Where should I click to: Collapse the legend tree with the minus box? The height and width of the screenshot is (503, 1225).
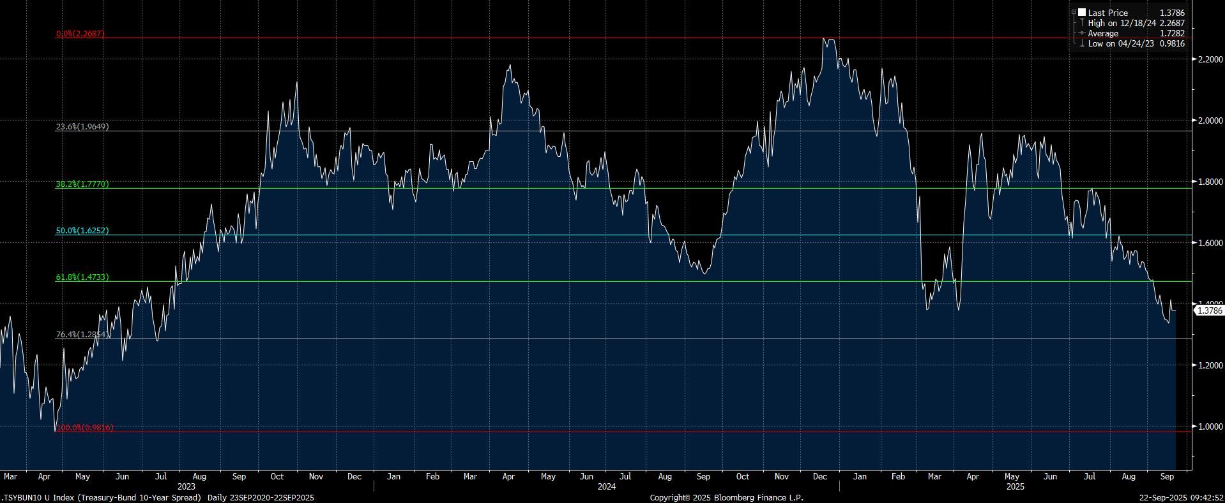pyautogui.click(x=1074, y=13)
